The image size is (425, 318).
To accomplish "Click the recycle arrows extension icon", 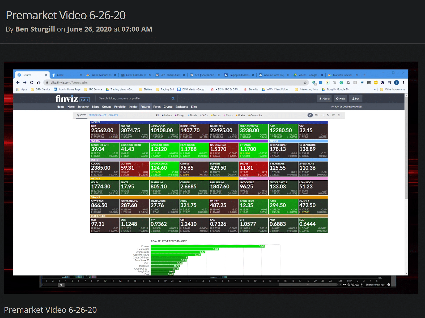I will [x=348, y=82].
